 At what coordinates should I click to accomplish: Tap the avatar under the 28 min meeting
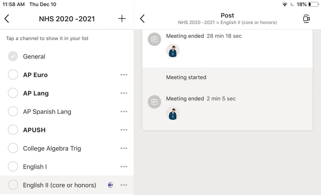[x=173, y=51]
